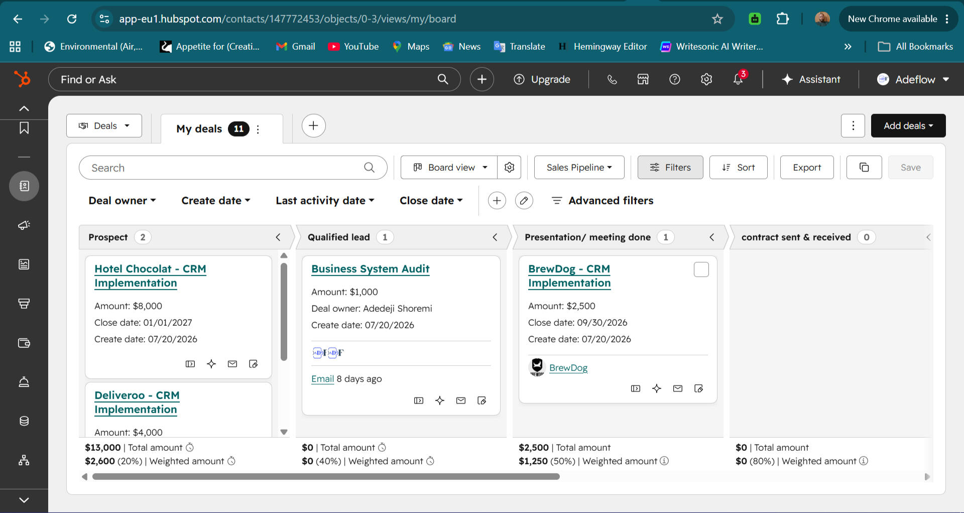Click the Export button
This screenshot has height=513, width=964.
click(807, 167)
